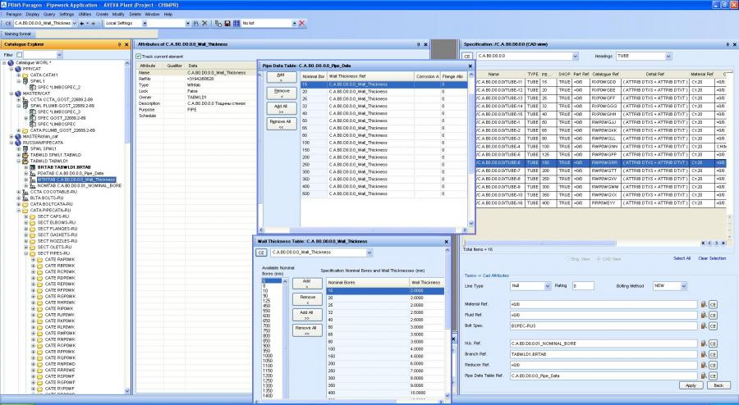Click the CE button next to Bolt Spec
This screenshot has height=405, width=739.
point(713,326)
